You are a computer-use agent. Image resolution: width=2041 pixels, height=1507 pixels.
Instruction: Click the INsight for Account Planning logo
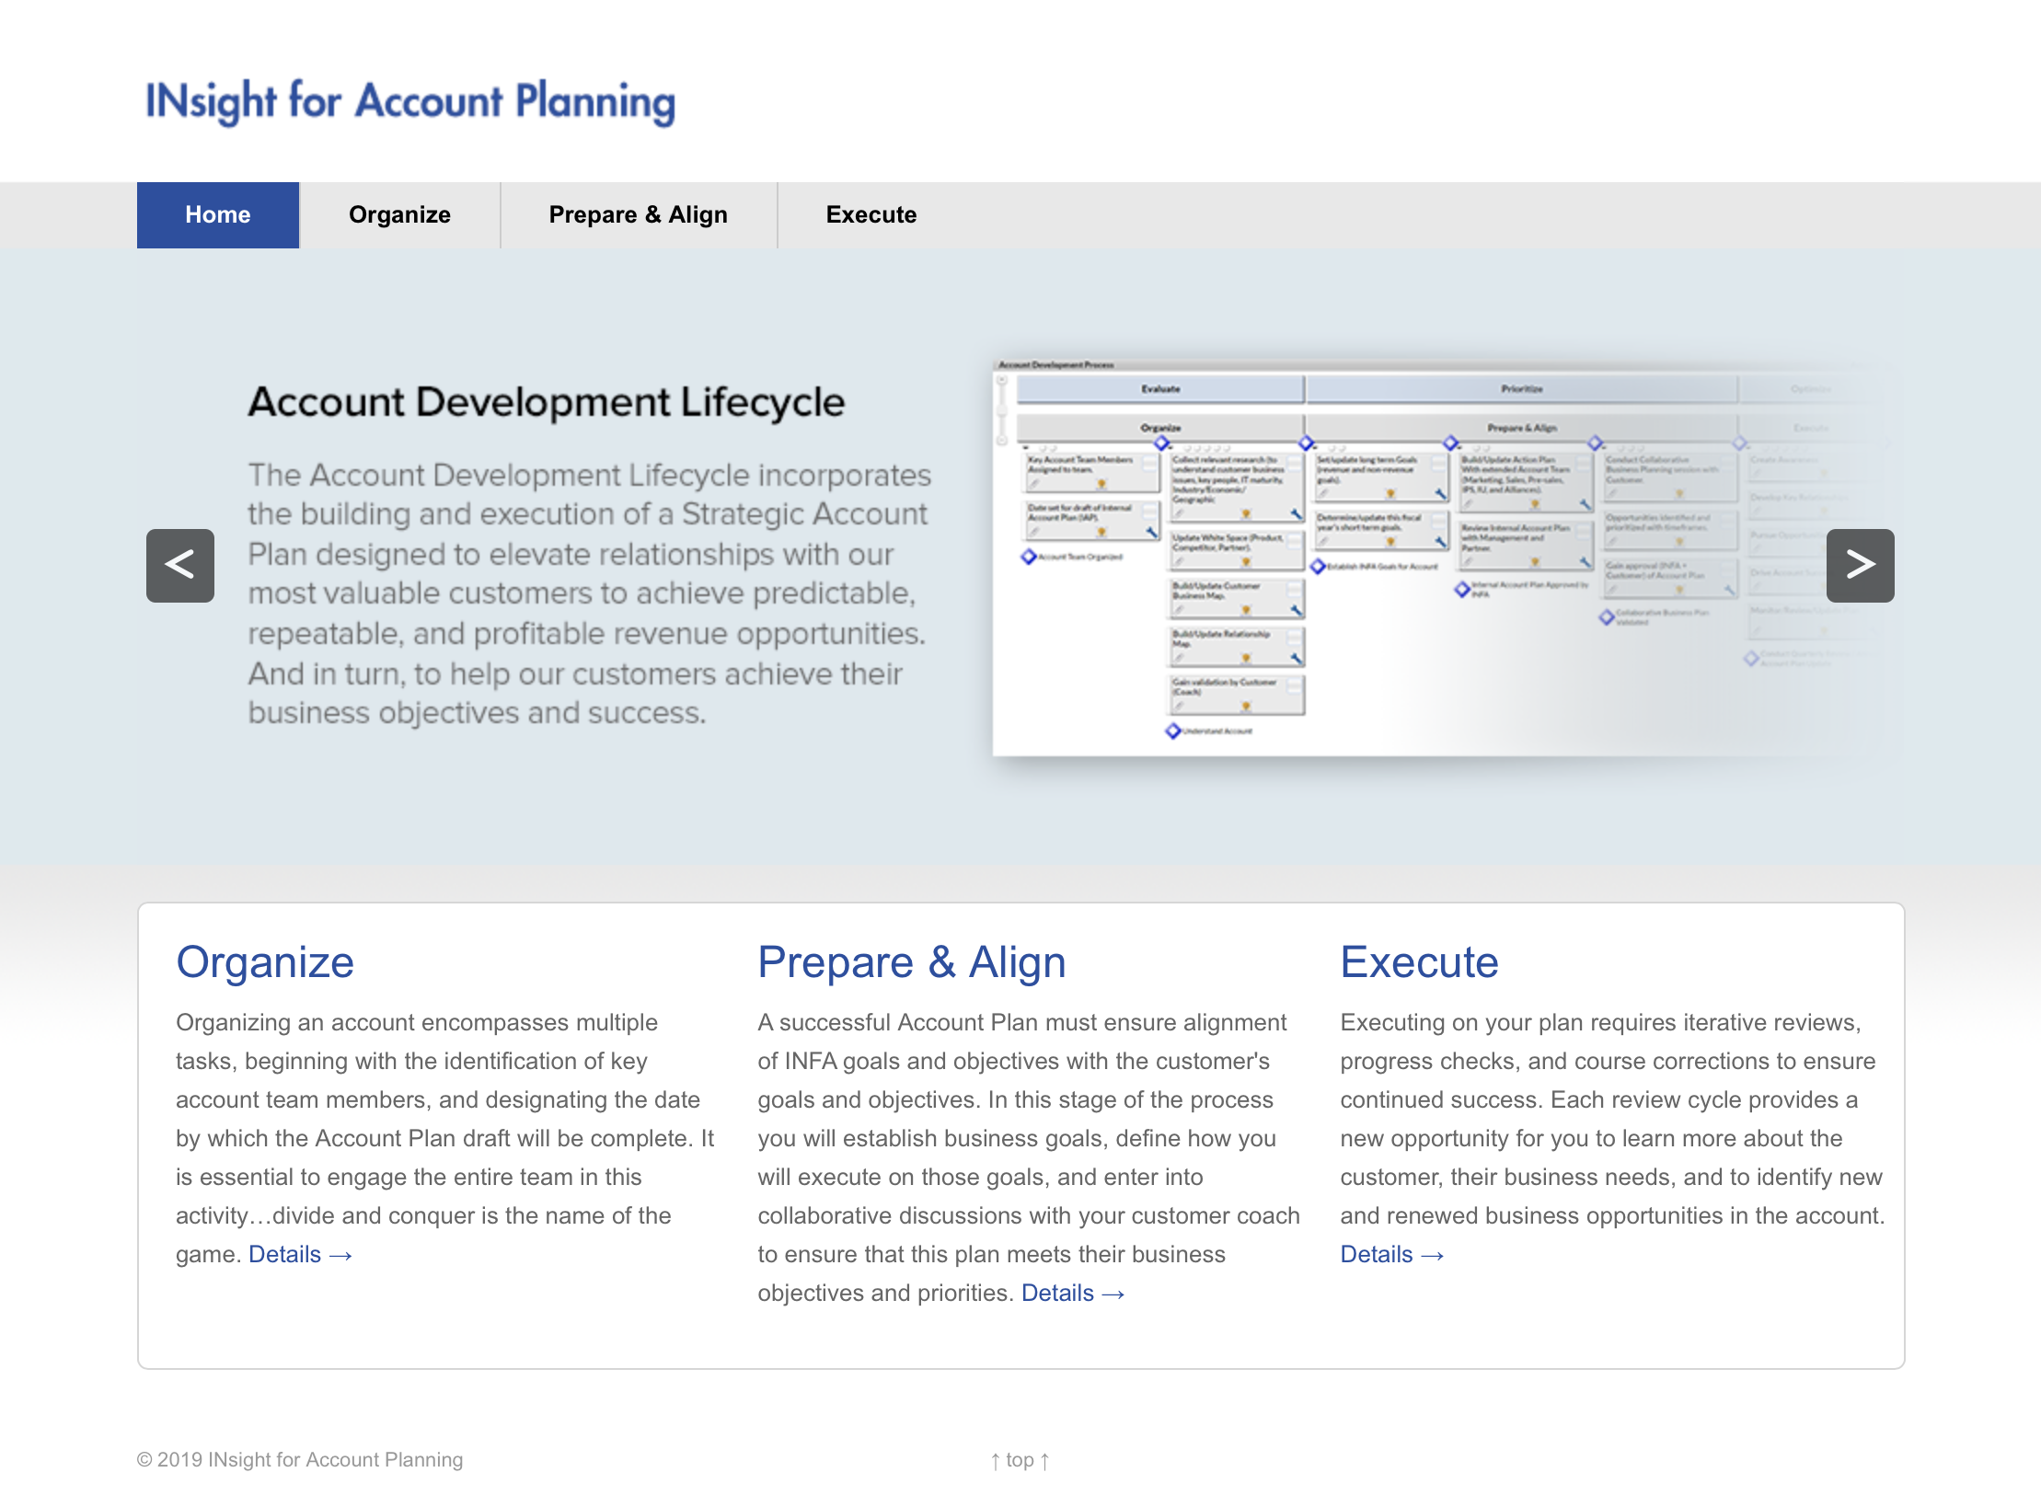coord(410,101)
